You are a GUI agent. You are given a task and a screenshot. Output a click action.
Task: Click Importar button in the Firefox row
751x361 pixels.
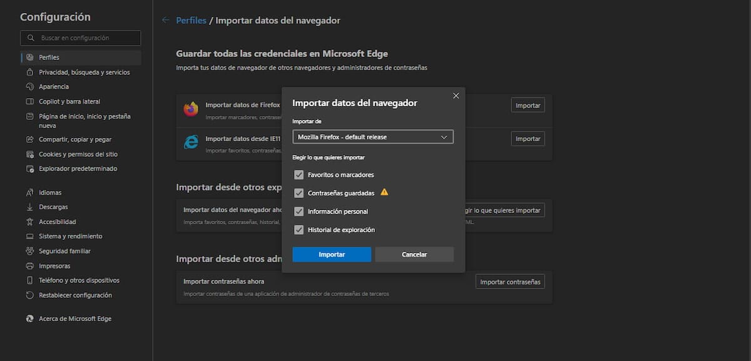(x=528, y=106)
